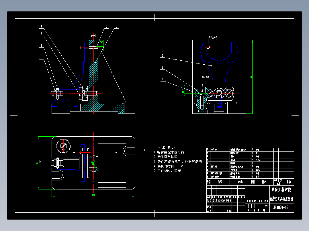Select the 拨挡叉夹具总装配图 drawing title

[281, 199]
